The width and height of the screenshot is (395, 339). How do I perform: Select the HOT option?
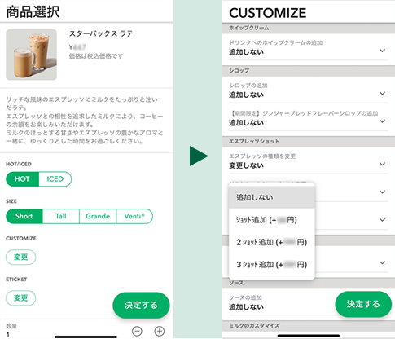coord(22,179)
